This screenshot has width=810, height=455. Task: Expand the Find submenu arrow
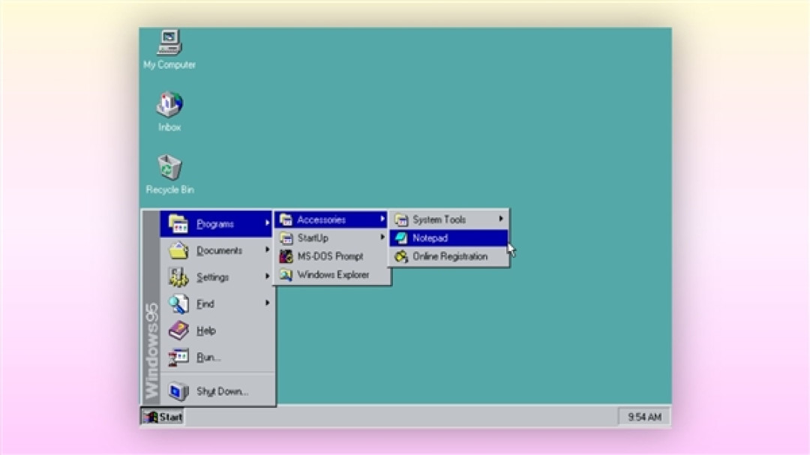click(267, 303)
